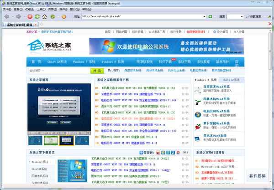Click the browser Back arrow button
The height and width of the screenshot is (190, 274).
7,16
